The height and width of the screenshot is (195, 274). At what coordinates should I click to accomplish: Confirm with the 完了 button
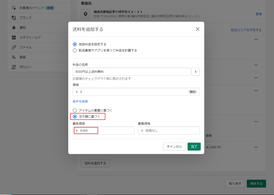[x=194, y=146]
